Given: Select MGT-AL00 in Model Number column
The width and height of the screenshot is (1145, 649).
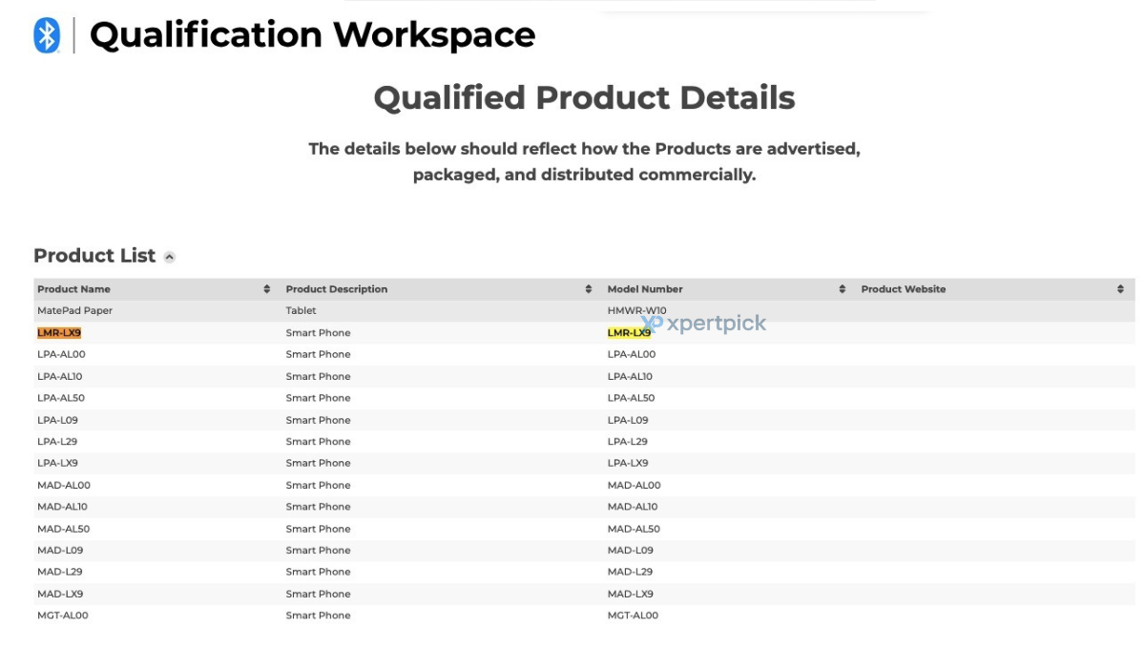Looking at the screenshot, I should click(634, 616).
